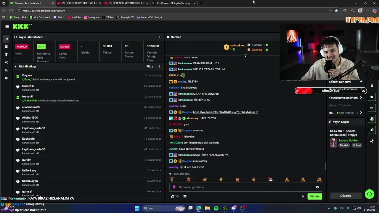
Task: Open a new browser tab
Action: pos(201,3)
